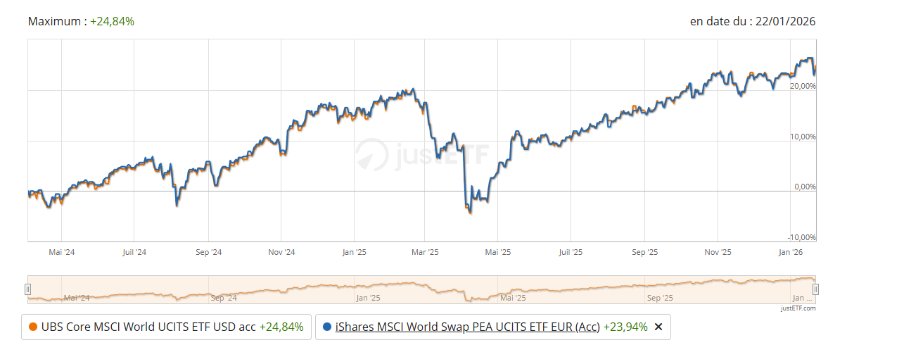Open iShares MSCI World Swap PEA link

pyautogui.click(x=469, y=327)
